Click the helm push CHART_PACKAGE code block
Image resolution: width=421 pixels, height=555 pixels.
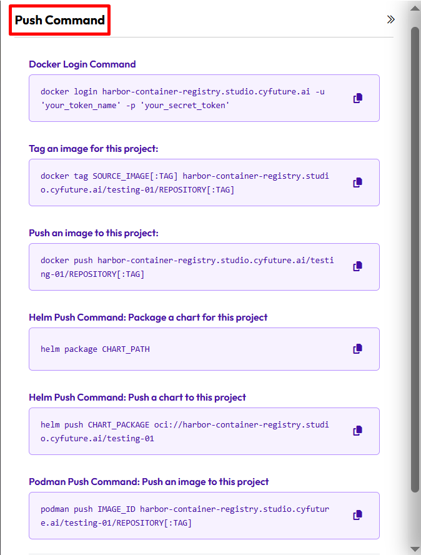coord(184,431)
